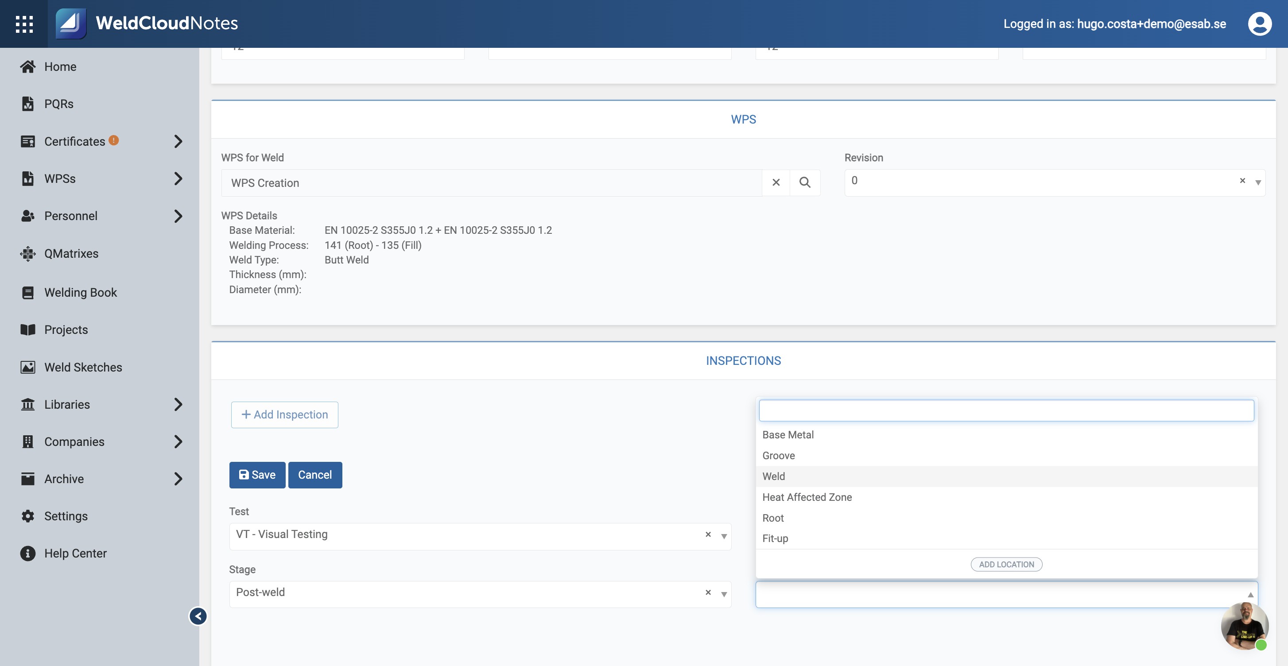The width and height of the screenshot is (1288, 666).
Task: Select Heat Affected Zone option
Action: 1006,497
